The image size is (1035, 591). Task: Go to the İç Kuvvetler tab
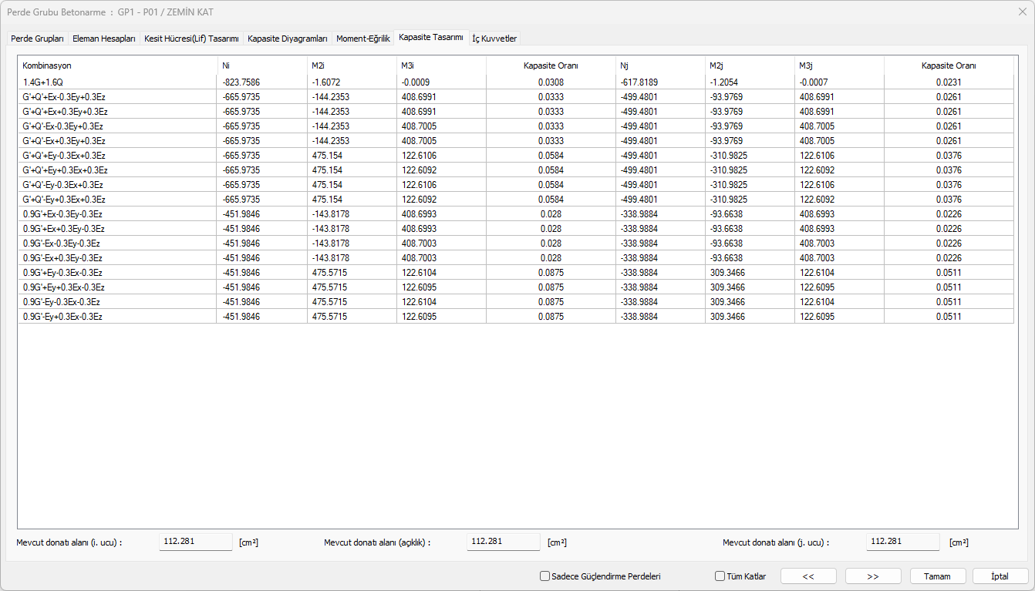[494, 39]
